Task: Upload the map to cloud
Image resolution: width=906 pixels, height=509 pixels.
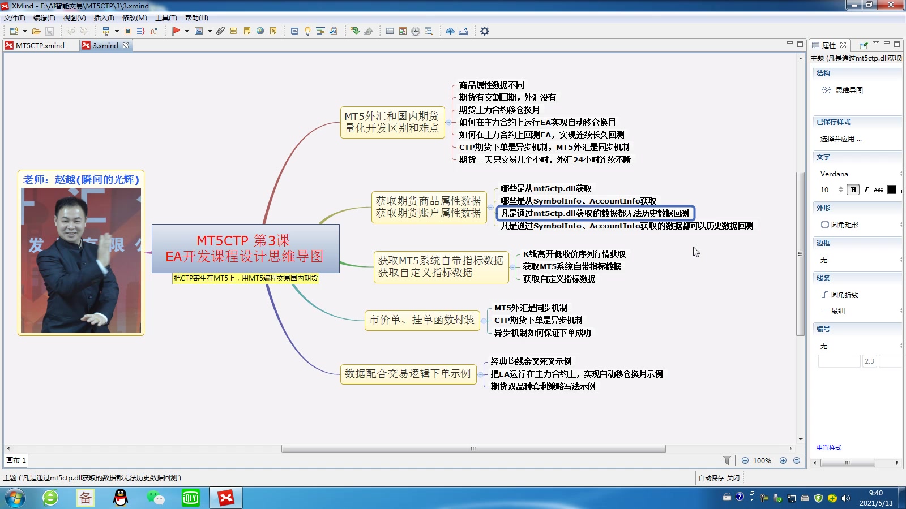Action: [x=450, y=31]
